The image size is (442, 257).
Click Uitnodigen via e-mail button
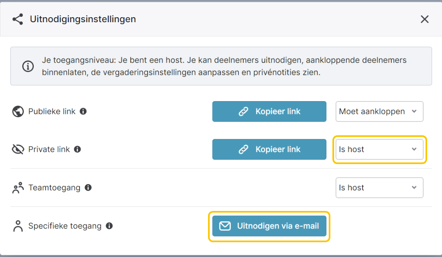click(269, 226)
